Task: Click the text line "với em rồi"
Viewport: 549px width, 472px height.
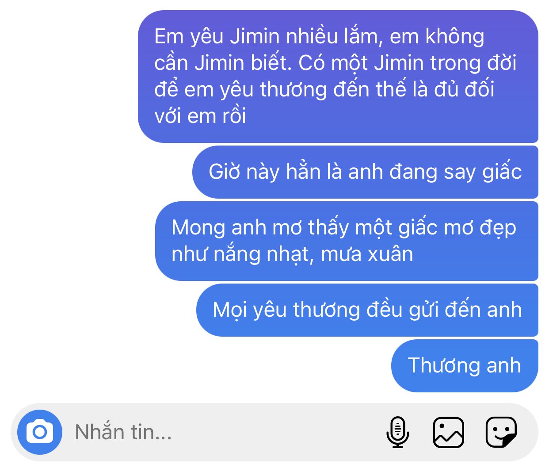Action: click(x=200, y=116)
